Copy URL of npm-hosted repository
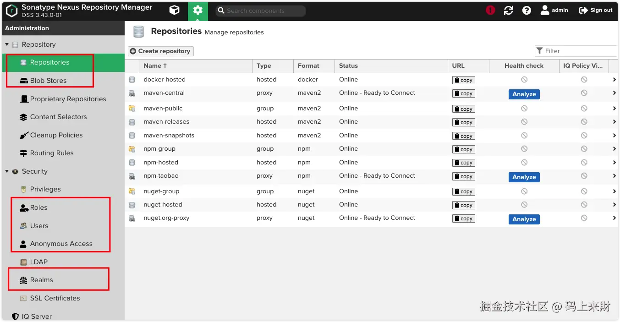The height and width of the screenshot is (322, 620). coord(463,163)
